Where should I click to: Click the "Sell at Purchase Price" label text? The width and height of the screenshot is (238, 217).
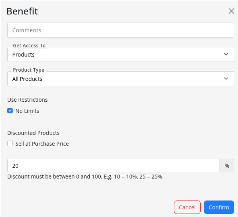tap(42, 144)
